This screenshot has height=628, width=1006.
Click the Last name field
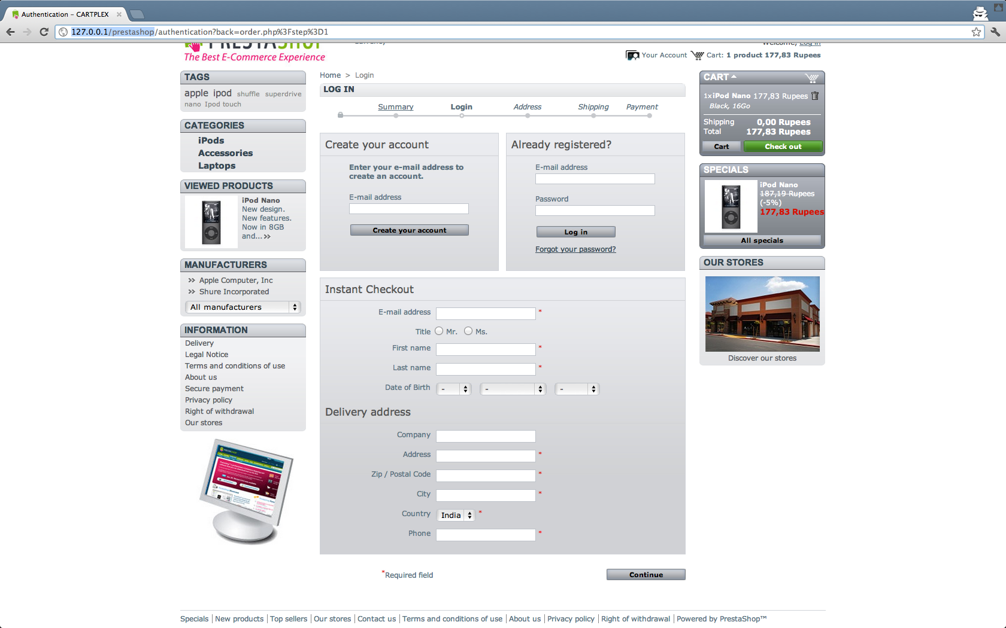tap(486, 369)
